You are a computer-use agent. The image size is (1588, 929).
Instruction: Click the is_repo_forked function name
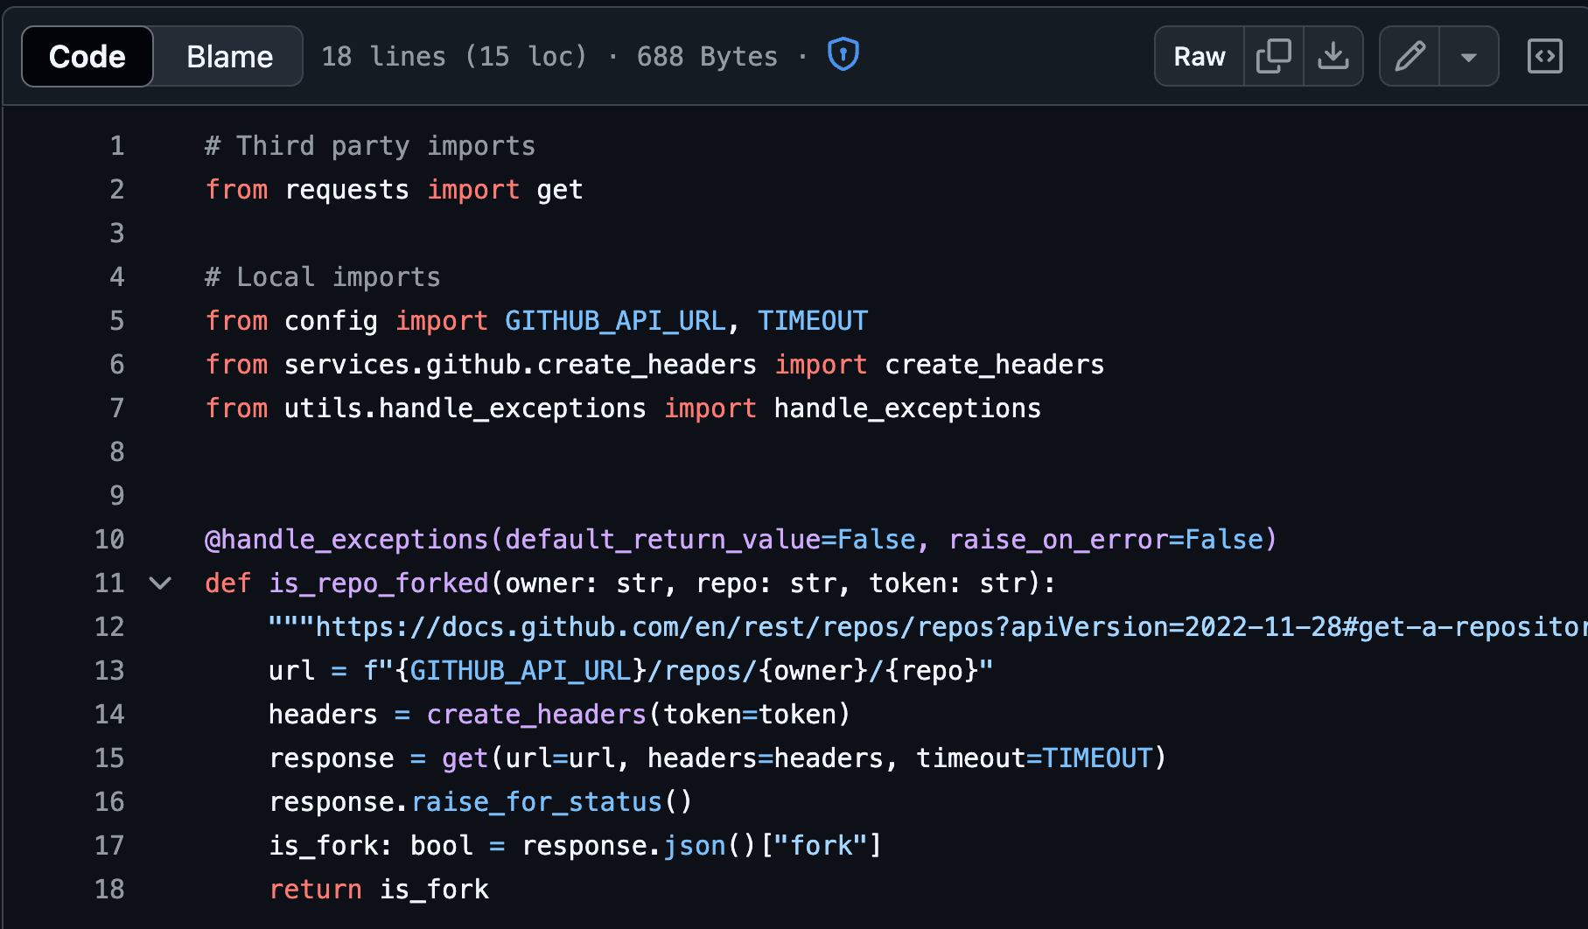378,583
